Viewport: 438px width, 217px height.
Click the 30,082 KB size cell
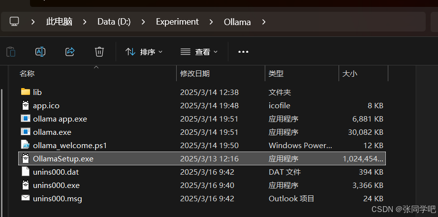click(366, 132)
